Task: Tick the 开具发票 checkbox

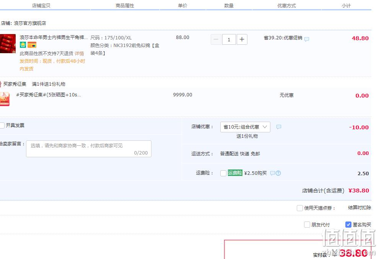Action: pos(2,125)
